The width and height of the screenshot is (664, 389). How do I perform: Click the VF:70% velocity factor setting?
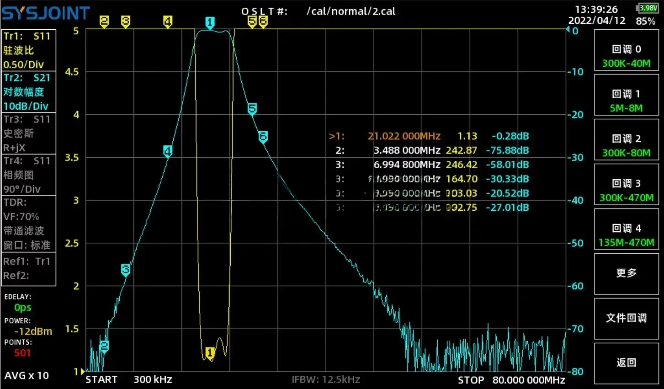coord(21,217)
